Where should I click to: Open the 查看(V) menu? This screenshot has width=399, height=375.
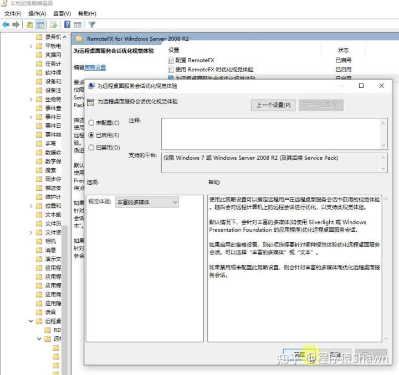click(62, 14)
